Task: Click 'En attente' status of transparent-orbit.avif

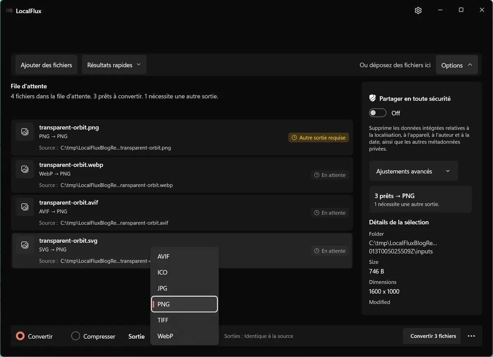Action: coord(330,213)
